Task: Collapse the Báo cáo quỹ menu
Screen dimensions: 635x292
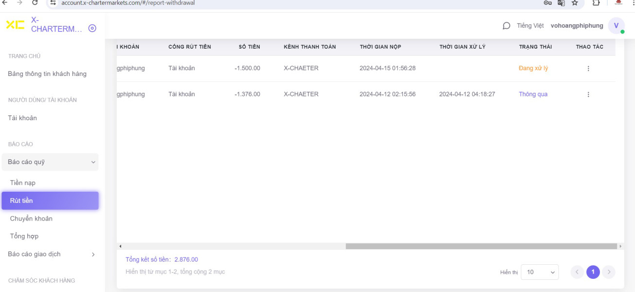Action: coord(50,162)
